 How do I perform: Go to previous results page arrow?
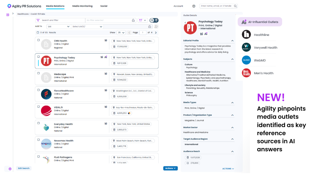129,33
